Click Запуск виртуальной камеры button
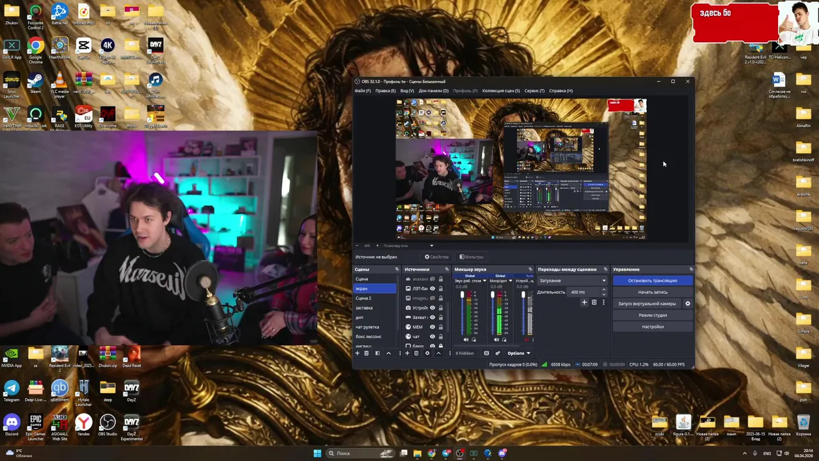The height and width of the screenshot is (461, 819). pyautogui.click(x=647, y=303)
